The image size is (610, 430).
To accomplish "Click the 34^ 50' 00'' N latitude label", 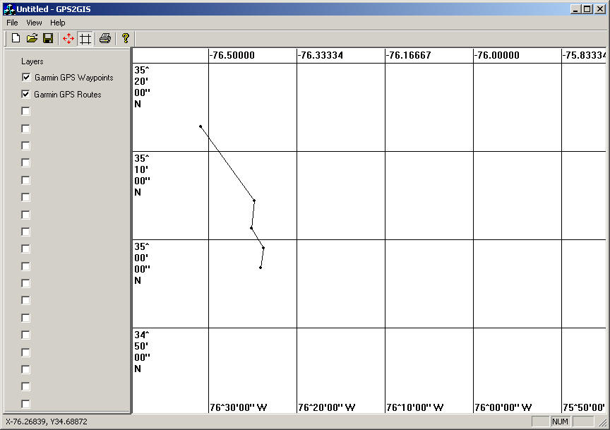I will coord(143,352).
